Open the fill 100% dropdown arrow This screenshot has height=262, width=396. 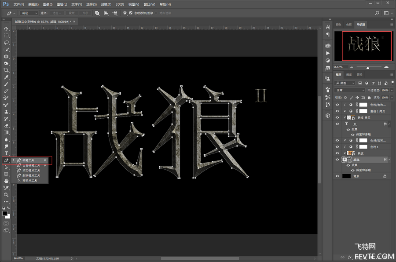coord(392,98)
